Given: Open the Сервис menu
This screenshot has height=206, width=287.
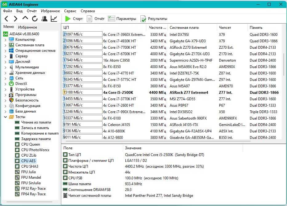Looking at the screenshot, I should (x=70, y=11).
